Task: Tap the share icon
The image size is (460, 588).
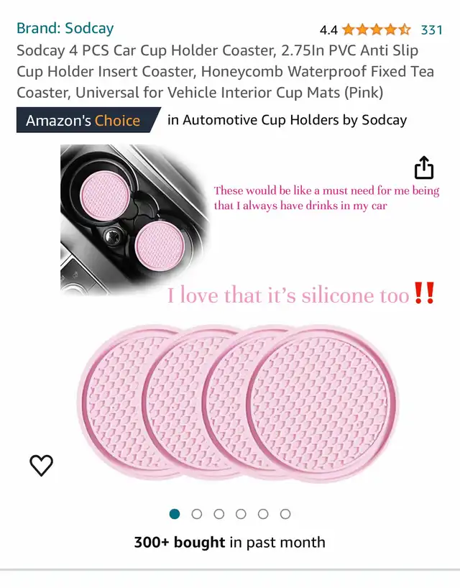Action: [424, 167]
